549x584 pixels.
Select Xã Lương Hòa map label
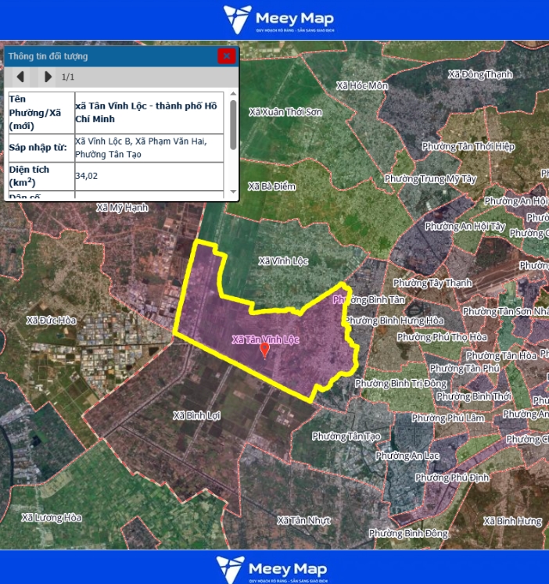[52, 518]
